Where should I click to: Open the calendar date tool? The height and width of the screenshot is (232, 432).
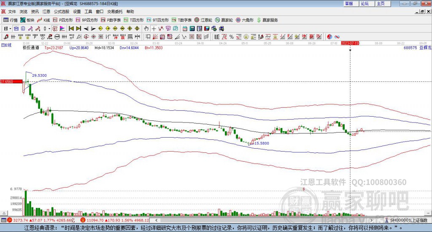185,28
